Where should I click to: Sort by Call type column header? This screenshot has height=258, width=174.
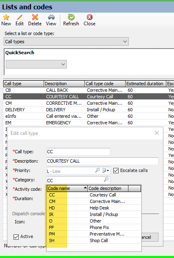[24, 84]
